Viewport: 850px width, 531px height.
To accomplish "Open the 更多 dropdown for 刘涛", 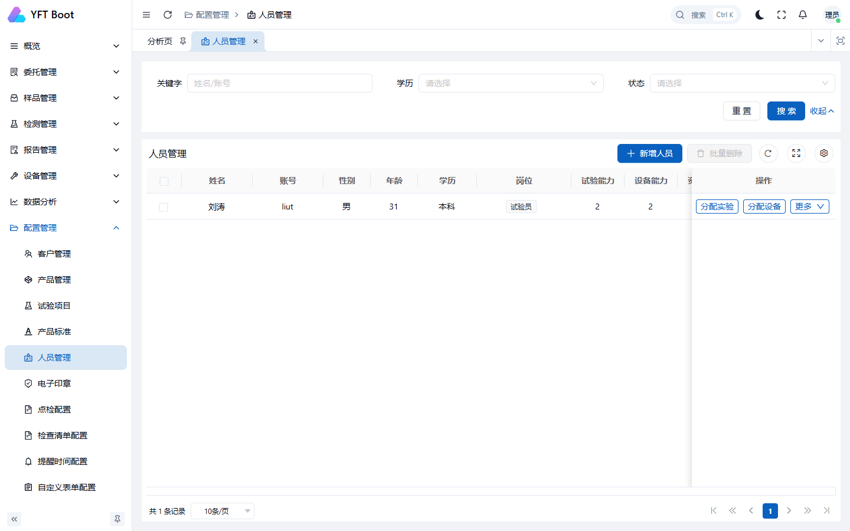I will [810, 206].
